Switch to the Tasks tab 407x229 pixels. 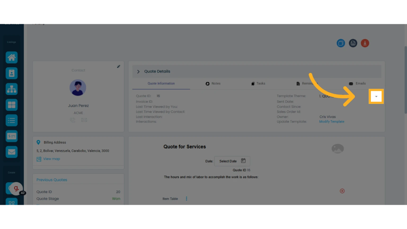(258, 83)
